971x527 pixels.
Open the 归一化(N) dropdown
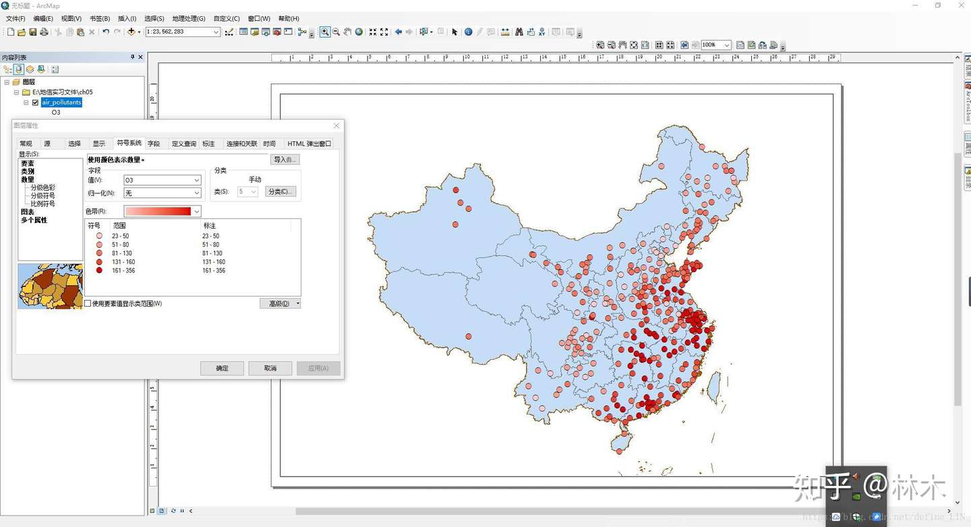(x=197, y=193)
